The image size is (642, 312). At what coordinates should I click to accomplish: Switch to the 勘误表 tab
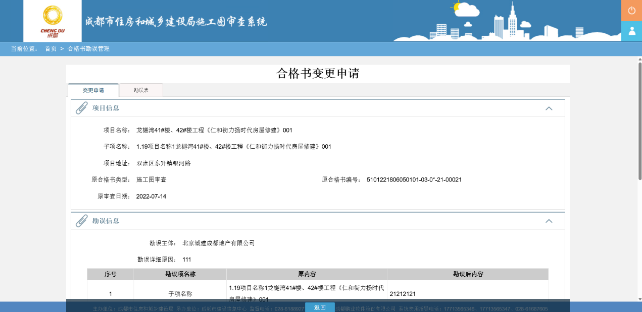[141, 89]
